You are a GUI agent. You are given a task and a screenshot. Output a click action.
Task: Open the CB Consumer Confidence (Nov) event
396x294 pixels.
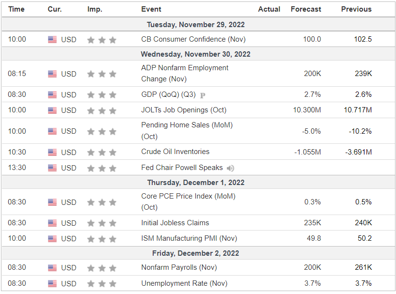tap(193, 39)
